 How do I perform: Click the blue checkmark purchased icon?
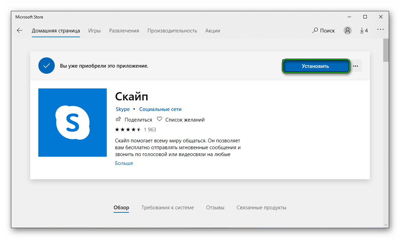click(47, 66)
